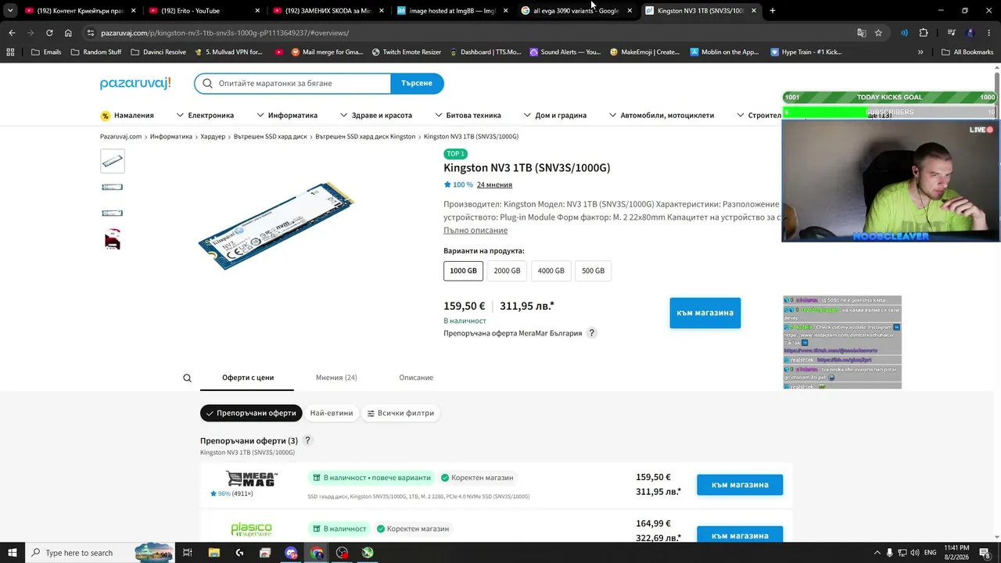The height and width of the screenshot is (563, 1001).
Task: Toggle the Най-евтини filter
Action: coord(332,413)
